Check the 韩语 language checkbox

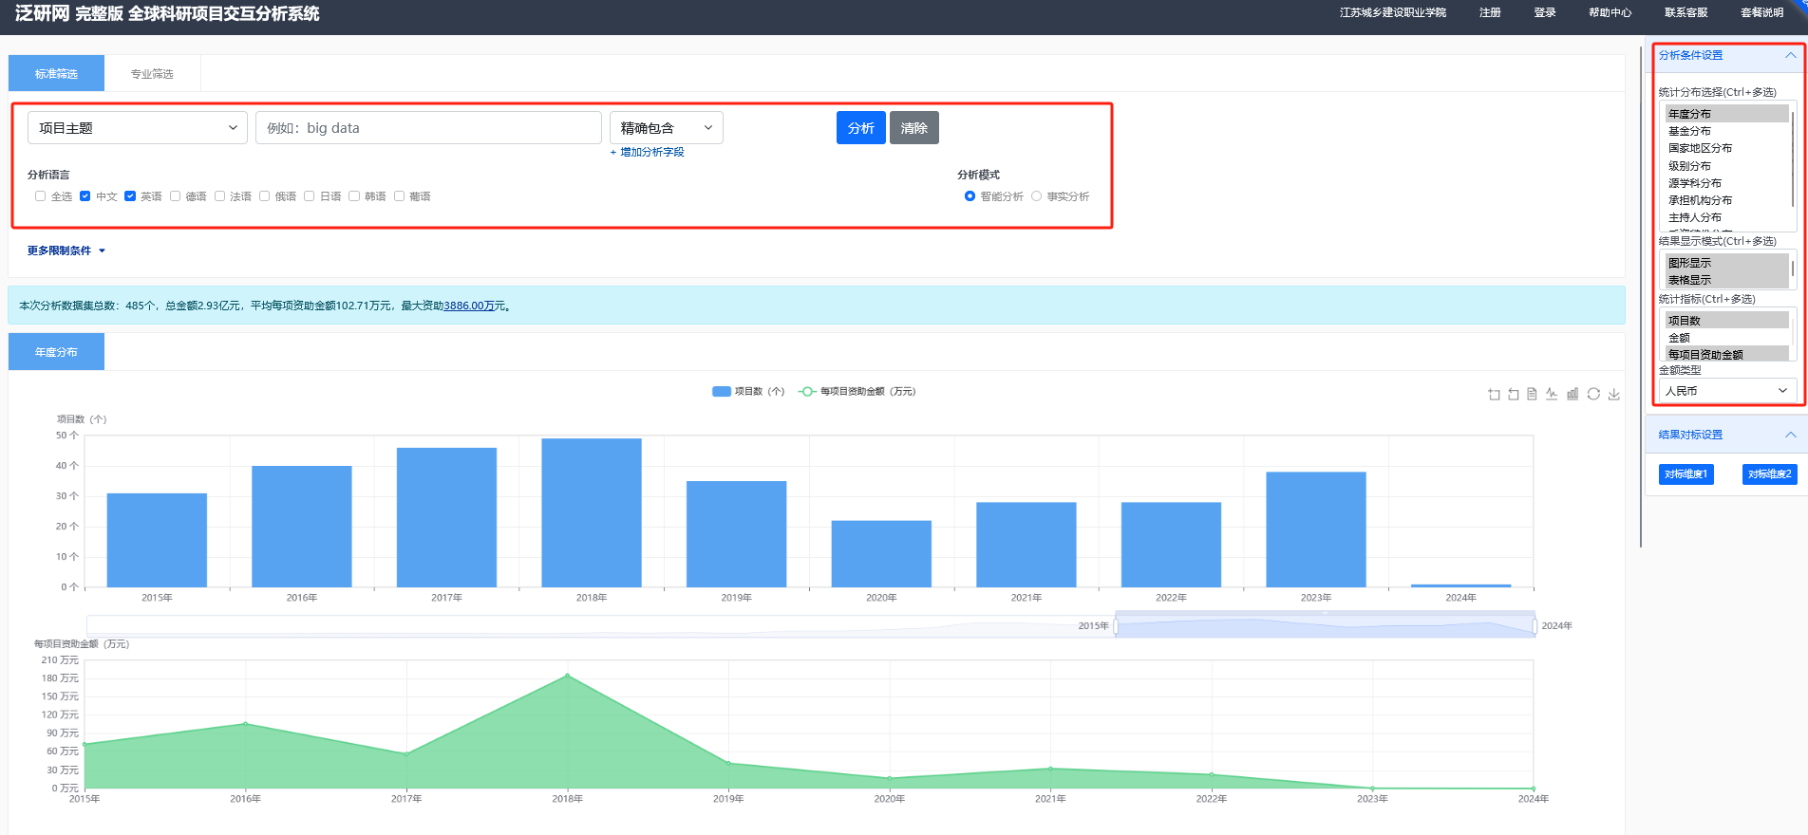click(x=353, y=196)
